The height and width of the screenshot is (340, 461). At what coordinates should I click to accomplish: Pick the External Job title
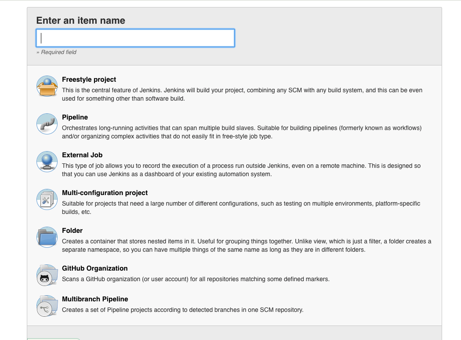(x=82, y=155)
